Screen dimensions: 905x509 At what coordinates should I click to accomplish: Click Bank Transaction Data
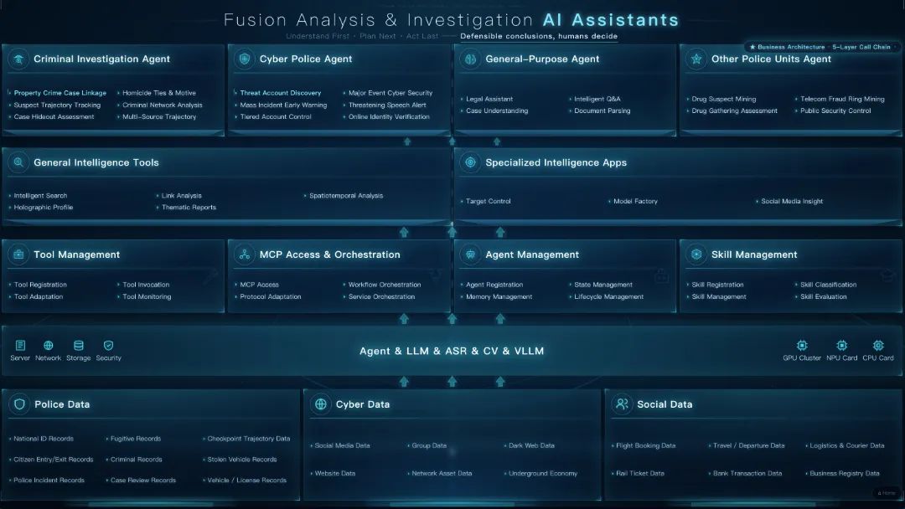[747, 473]
